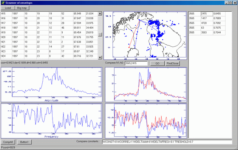Select cell 34.404 in the event table

91,28
